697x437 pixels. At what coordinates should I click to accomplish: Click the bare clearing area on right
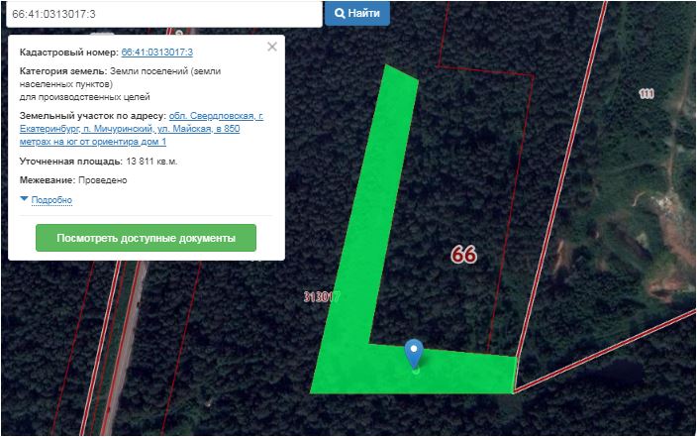pos(666,249)
